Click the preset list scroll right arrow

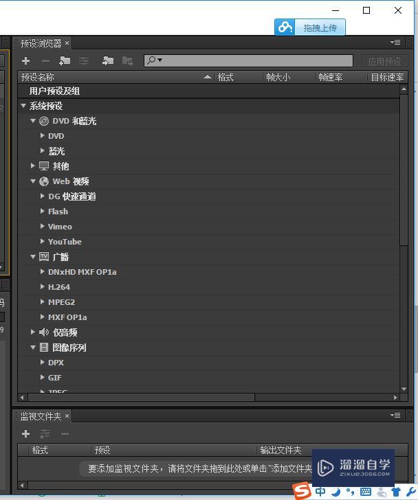pyautogui.click(x=396, y=397)
